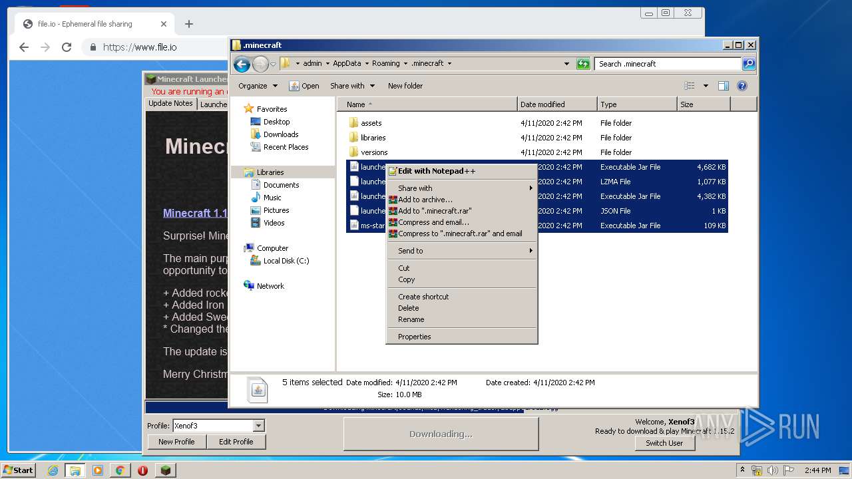Click New folder in toolbar
The image size is (852, 479).
click(x=405, y=86)
